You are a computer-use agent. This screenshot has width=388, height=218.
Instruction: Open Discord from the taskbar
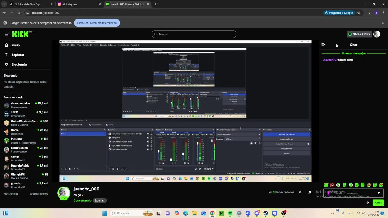point(257,213)
